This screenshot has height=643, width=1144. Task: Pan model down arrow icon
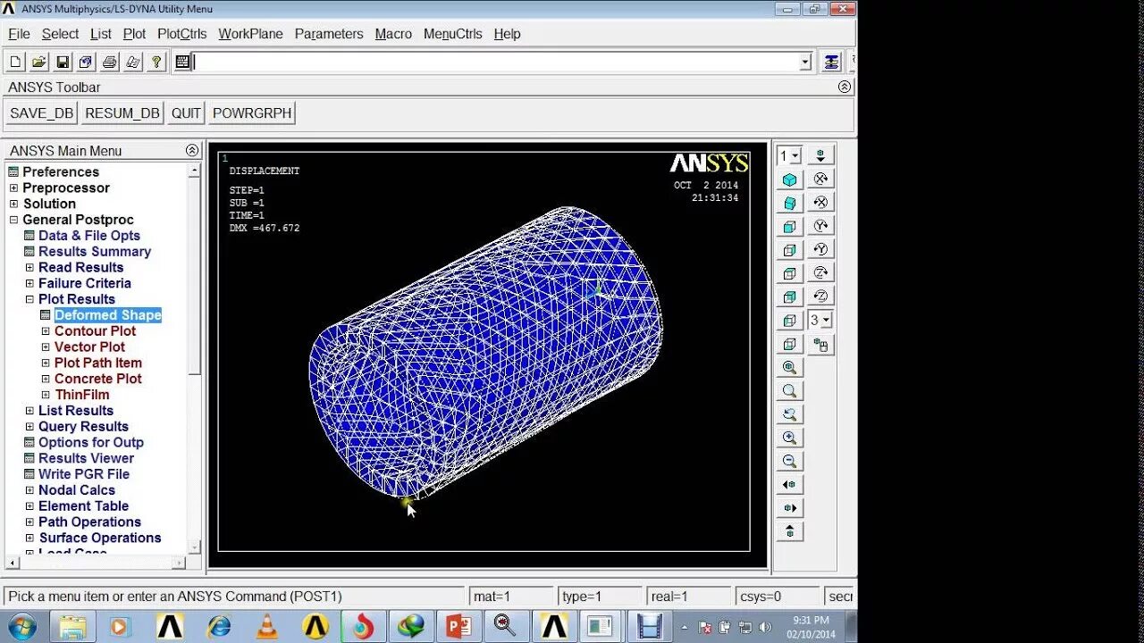tap(820, 155)
